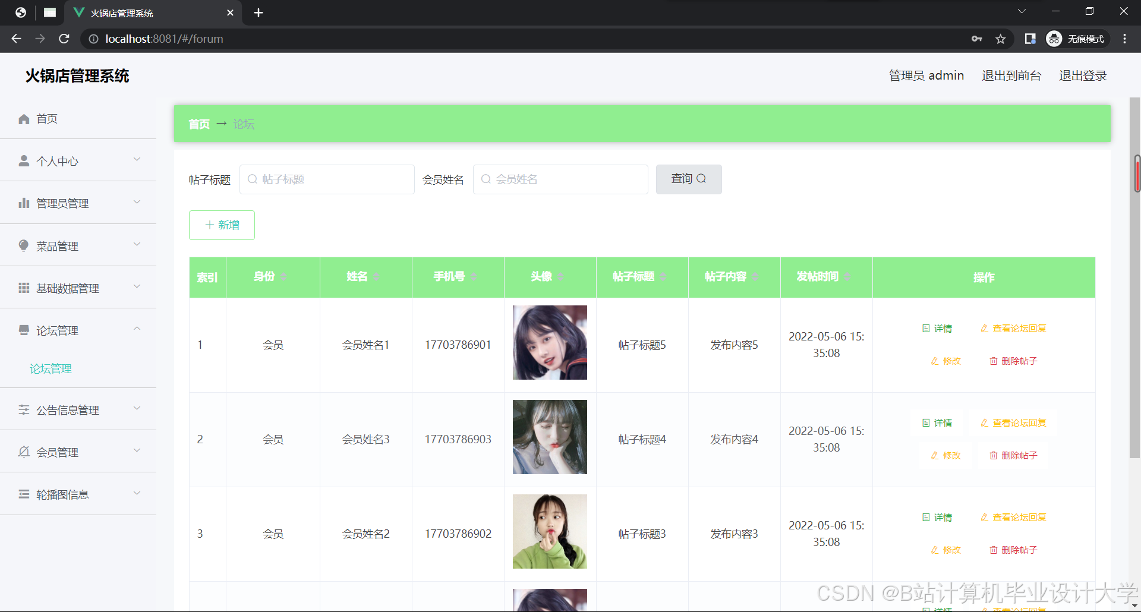The height and width of the screenshot is (612, 1141).
Task: Expand the 菜品管理 menu chevron
Action: tap(137, 244)
